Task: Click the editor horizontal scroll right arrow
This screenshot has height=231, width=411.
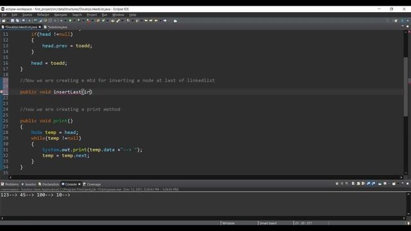Action: click(x=401, y=177)
